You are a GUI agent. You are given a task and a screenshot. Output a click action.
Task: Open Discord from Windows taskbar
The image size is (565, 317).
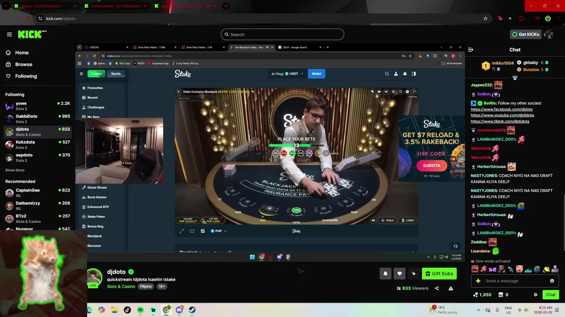coord(179,310)
